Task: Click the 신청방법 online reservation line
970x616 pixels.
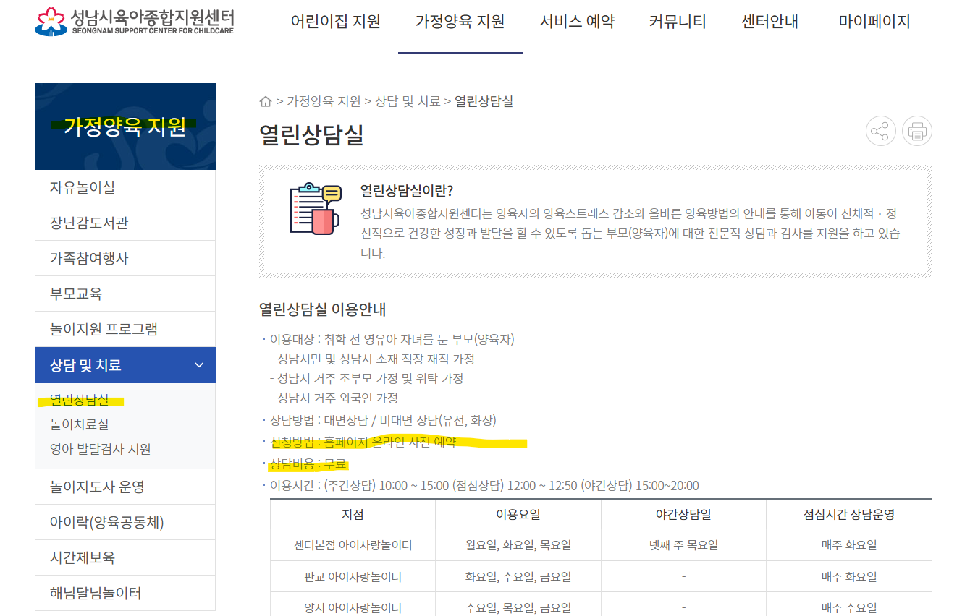Action: (363, 442)
